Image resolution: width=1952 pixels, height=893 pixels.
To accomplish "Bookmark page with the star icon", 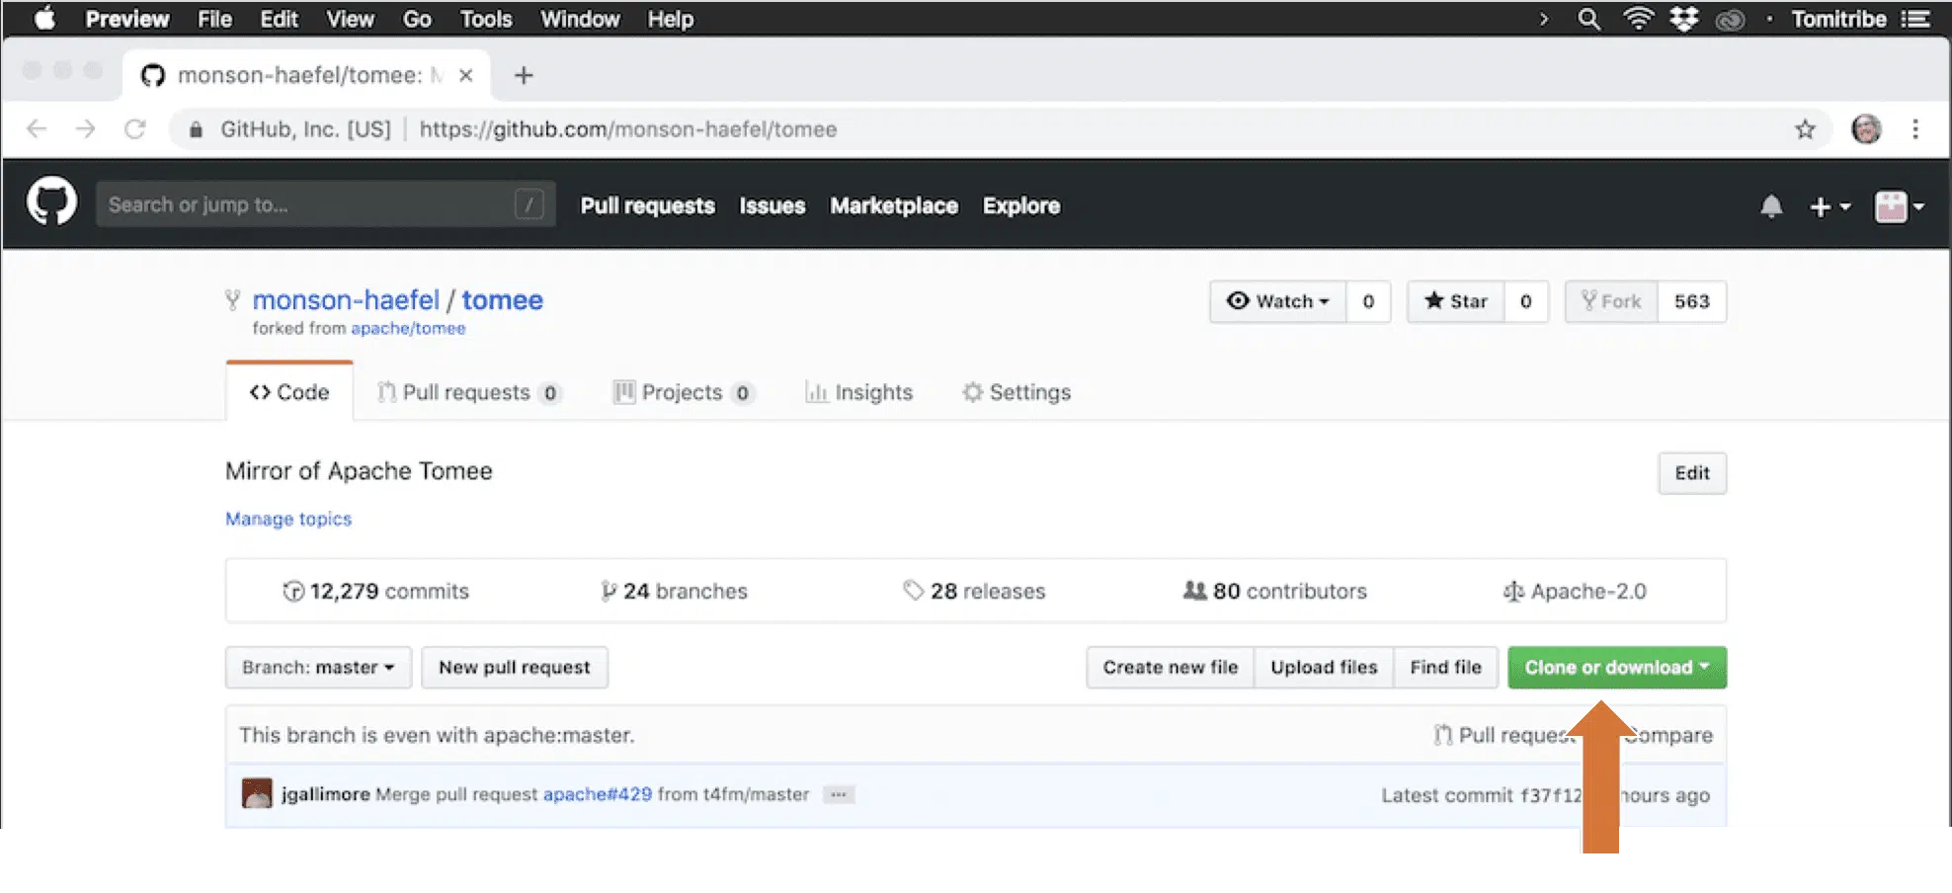I will coord(1805,129).
